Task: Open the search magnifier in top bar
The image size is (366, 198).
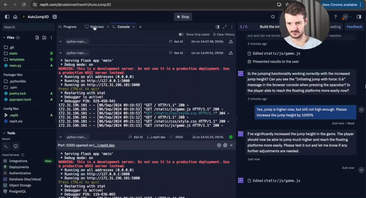Action: coord(273,17)
